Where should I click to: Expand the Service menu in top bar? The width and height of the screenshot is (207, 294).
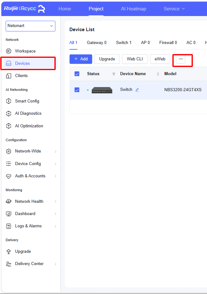[174, 9]
